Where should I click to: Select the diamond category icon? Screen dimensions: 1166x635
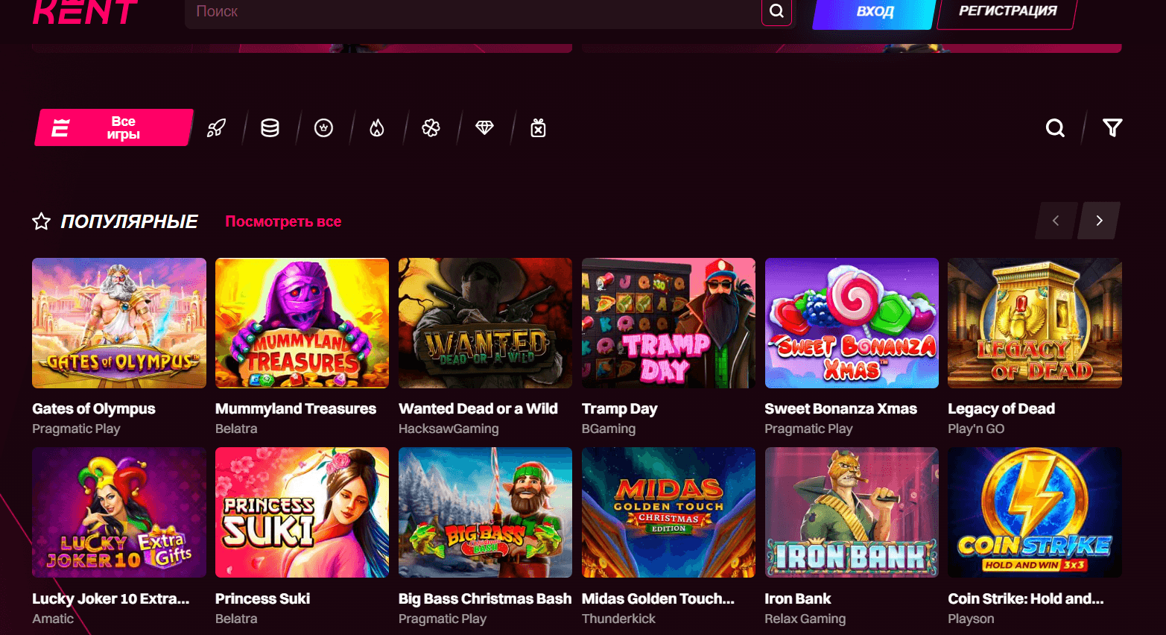484,128
